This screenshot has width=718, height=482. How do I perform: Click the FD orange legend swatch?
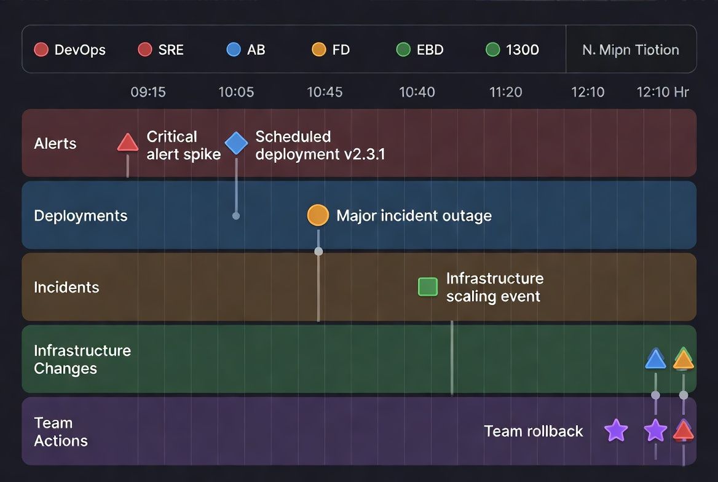tap(318, 49)
